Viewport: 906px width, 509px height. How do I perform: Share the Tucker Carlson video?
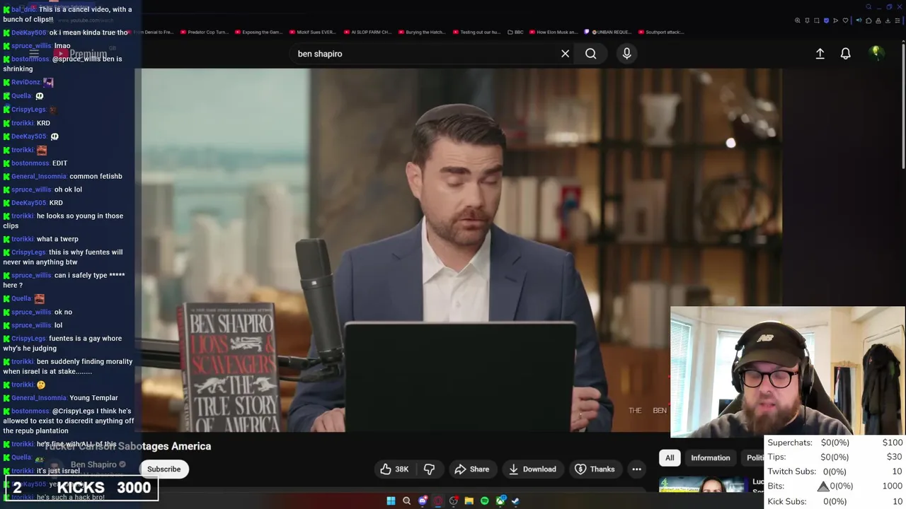pos(471,469)
